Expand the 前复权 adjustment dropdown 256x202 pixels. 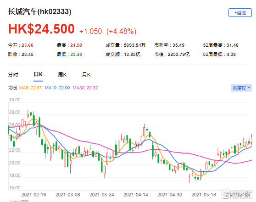[241, 88]
